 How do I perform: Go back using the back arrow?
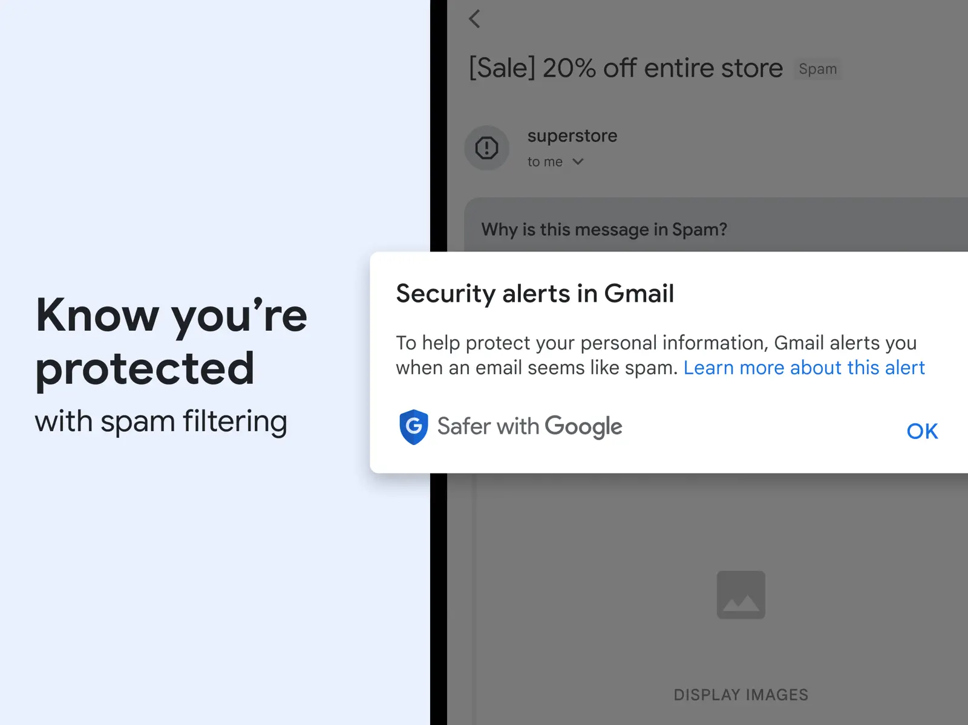[x=475, y=19]
